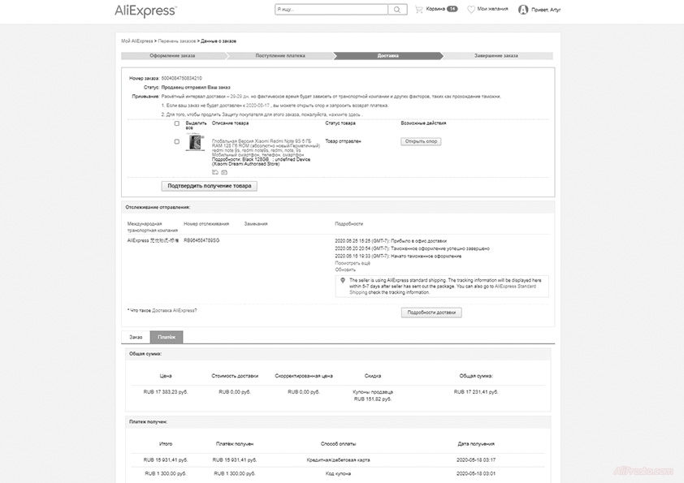
Task: Click 'Подтвердить получение товара' button
Action: [x=210, y=186]
